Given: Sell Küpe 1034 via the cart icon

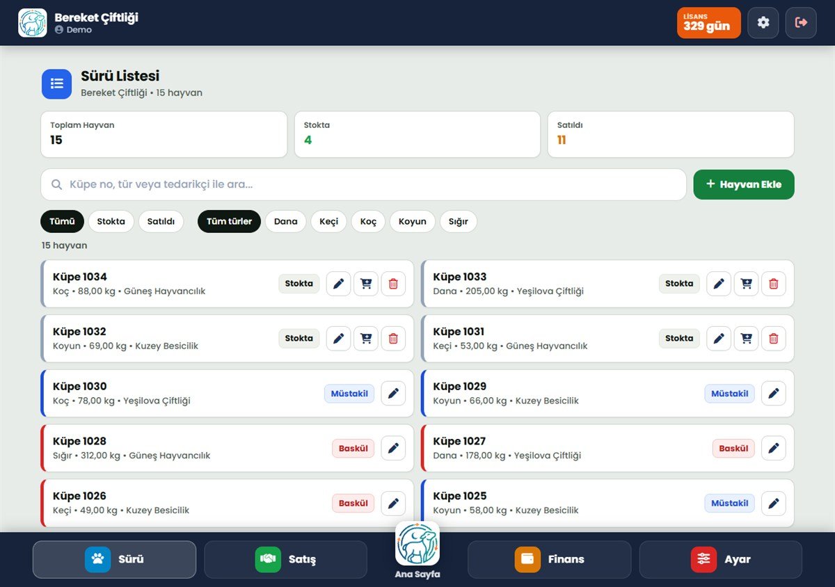Looking at the screenshot, I should click(x=366, y=284).
